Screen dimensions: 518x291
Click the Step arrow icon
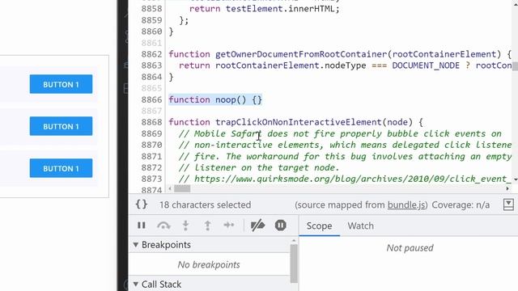228,226
